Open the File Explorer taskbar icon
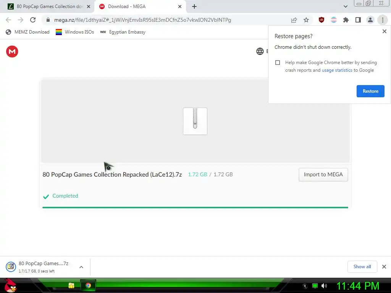The height and width of the screenshot is (293, 391). point(71,285)
